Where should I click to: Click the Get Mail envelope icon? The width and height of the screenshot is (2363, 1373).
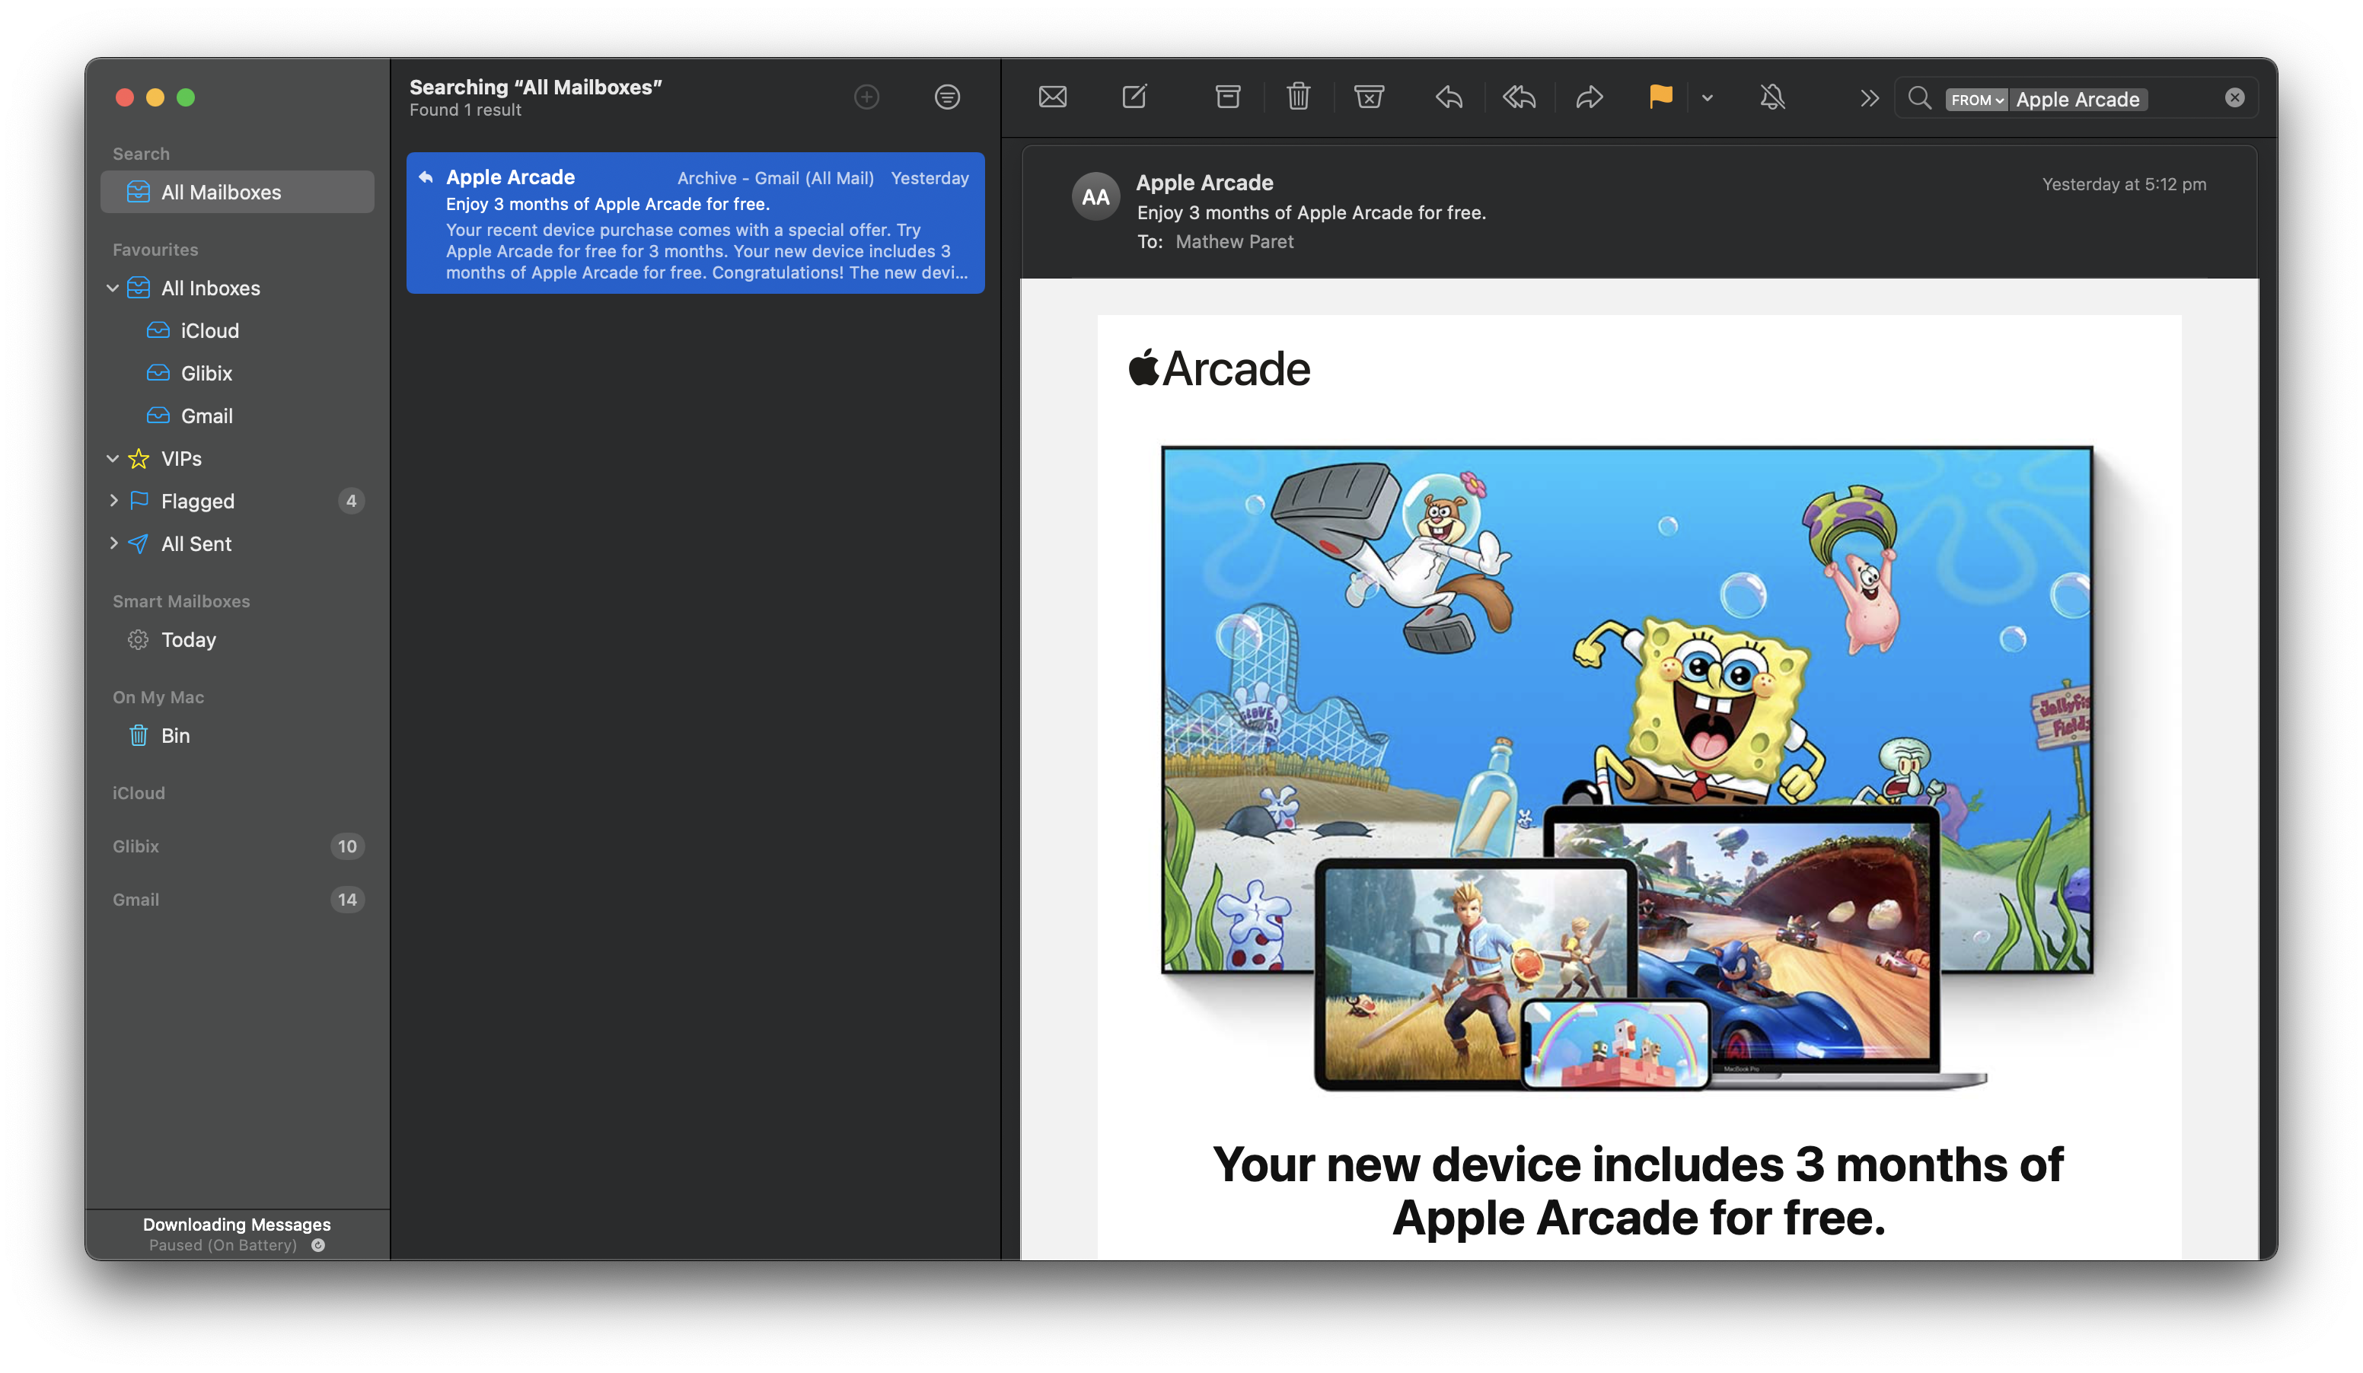coord(1052,97)
